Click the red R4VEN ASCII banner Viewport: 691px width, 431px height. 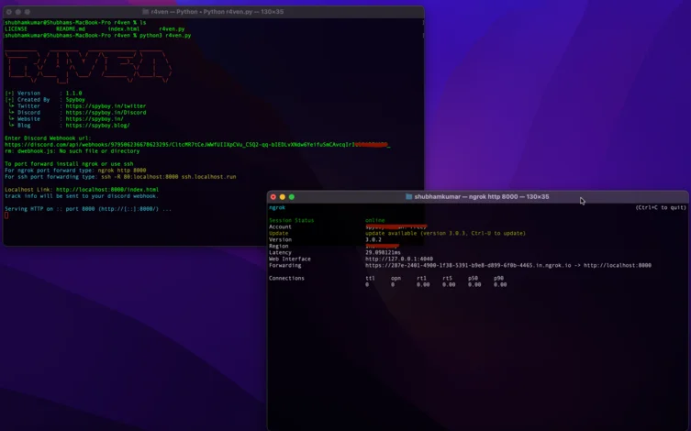pyautogui.click(x=88, y=66)
